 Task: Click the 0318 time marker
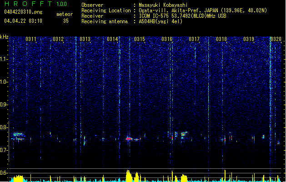221,39
